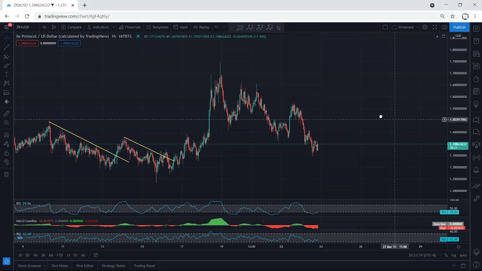The height and width of the screenshot is (271, 482).
Task: Select the YTD date range
Action: (59, 255)
